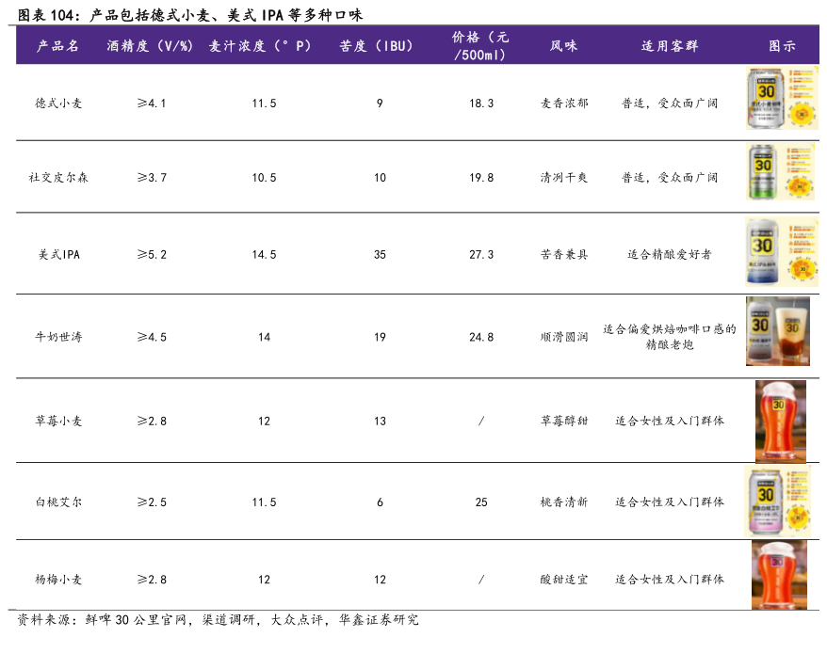This screenshot has width=827, height=653.
Task: Click the 价格 (元/500ml) header
Action: point(480,46)
